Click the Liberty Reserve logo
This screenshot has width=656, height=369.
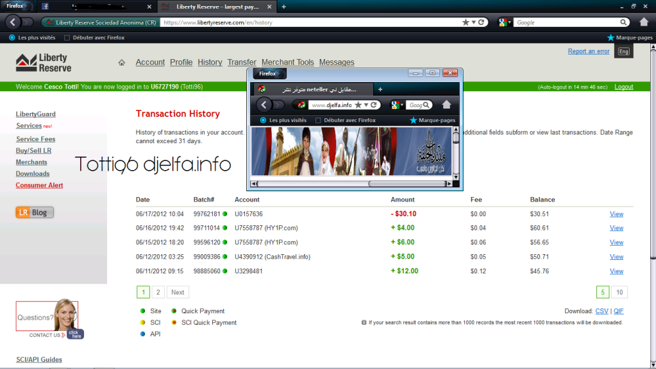[x=44, y=63]
